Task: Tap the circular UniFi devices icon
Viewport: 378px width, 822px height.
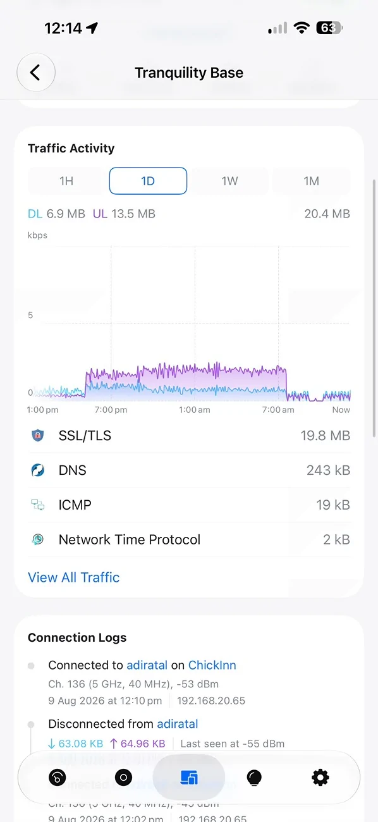Action: click(x=123, y=777)
